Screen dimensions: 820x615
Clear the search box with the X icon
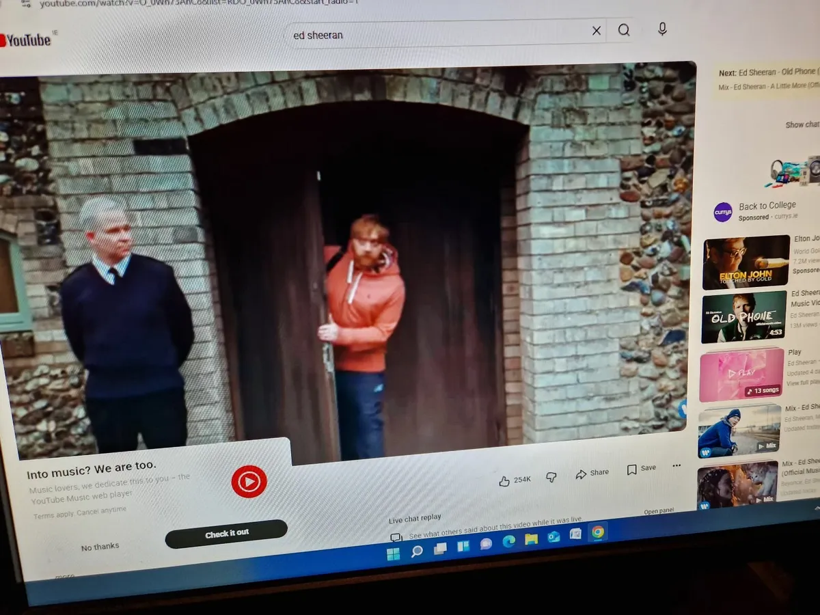(x=596, y=31)
